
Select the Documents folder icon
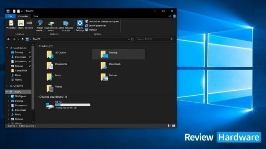point(50,66)
